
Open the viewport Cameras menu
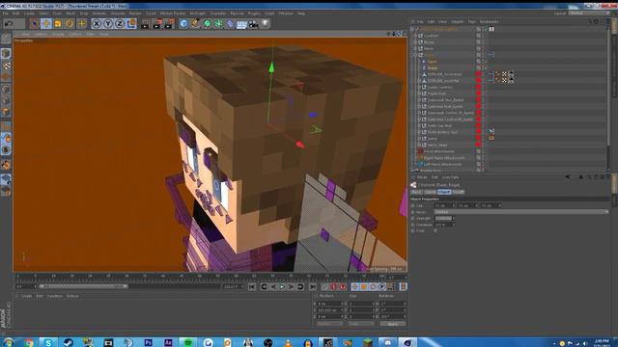[x=41, y=35]
